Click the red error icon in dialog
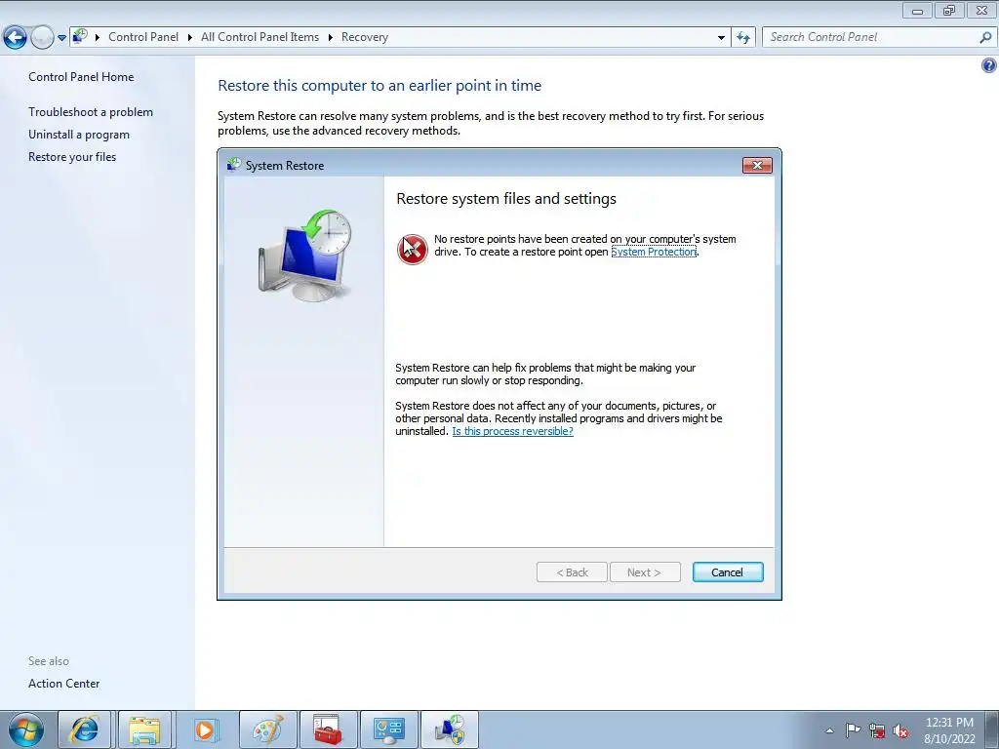 coord(413,249)
